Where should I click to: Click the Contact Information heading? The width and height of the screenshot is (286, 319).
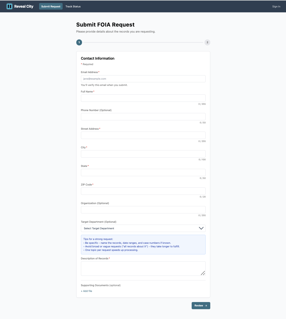coord(98,58)
